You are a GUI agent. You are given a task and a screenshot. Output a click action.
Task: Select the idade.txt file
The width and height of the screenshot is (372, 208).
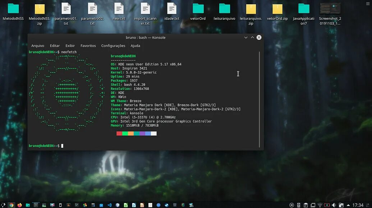click(x=172, y=12)
